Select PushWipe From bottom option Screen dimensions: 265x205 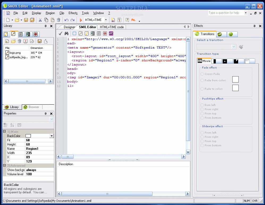202,118
